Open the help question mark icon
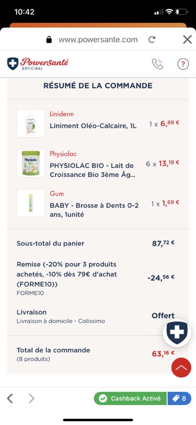Image resolution: width=196 pixels, height=425 pixels. coord(183,64)
